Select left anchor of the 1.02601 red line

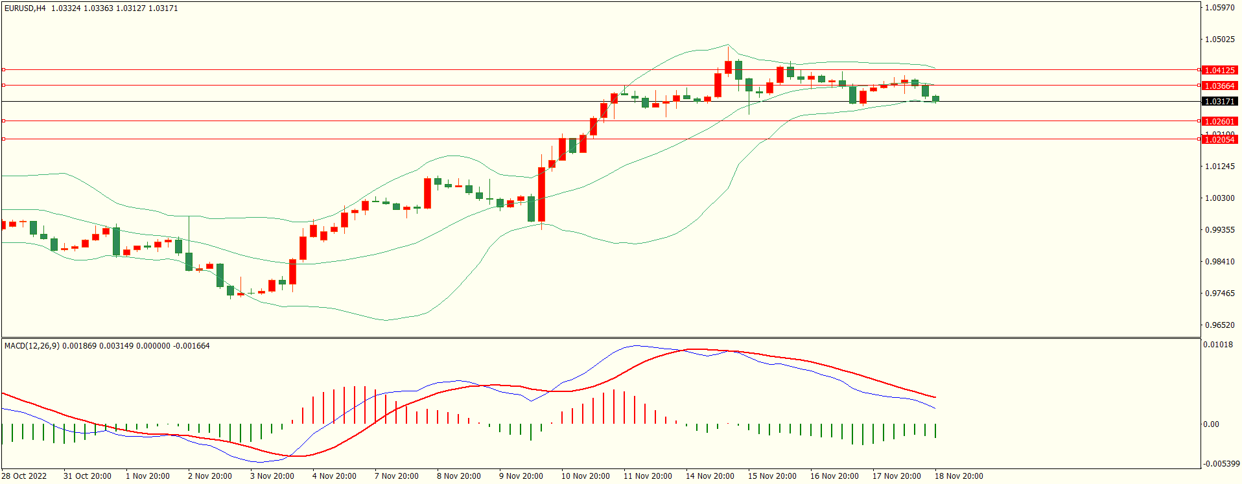[x=3, y=121]
